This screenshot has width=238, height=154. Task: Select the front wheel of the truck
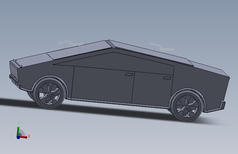coord(49,93)
